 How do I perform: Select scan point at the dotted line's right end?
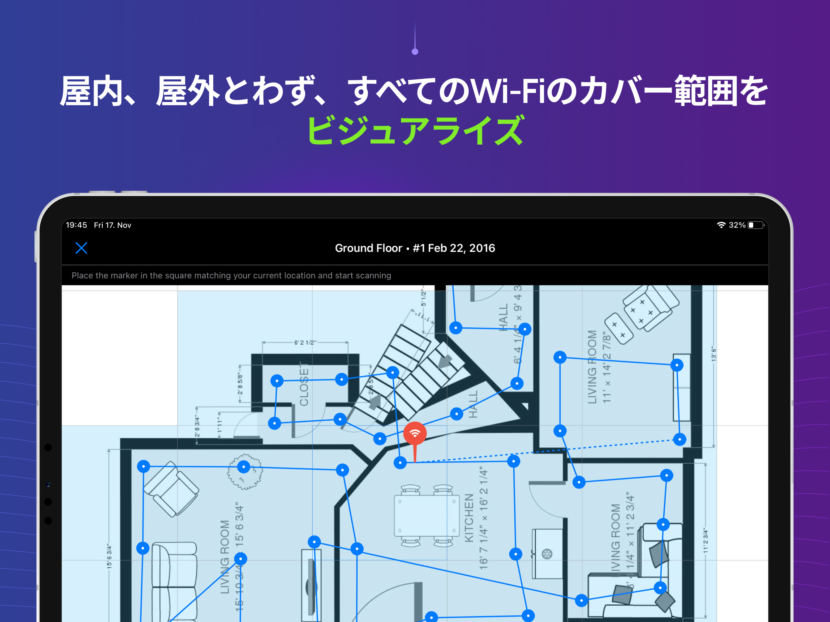(x=680, y=439)
